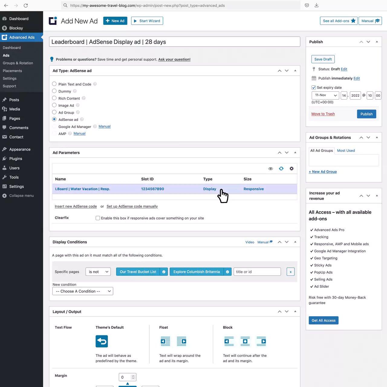The width and height of the screenshot is (387, 387).
Task: Collapse the Publish panel triangle
Action: [x=377, y=42]
